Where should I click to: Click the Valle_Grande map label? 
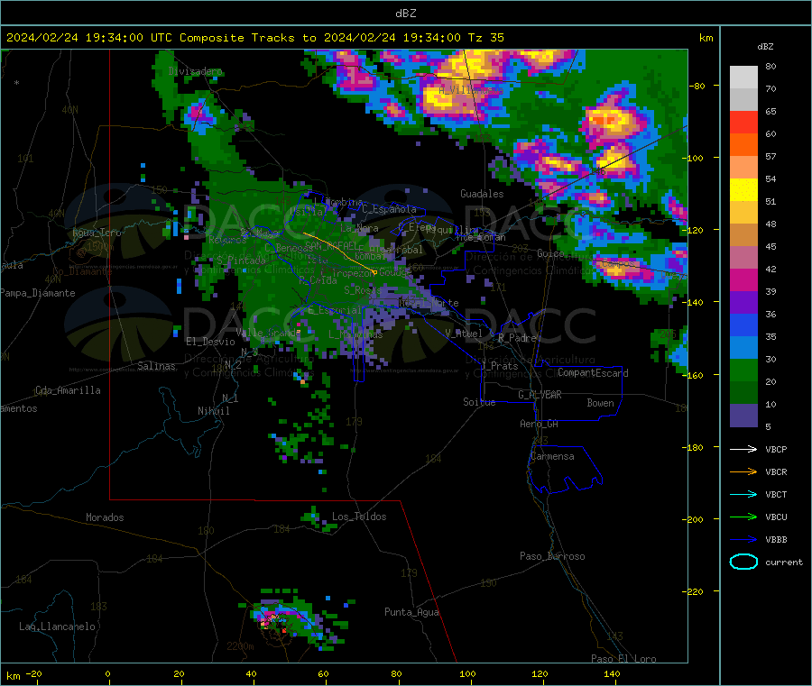tap(268, 333)
